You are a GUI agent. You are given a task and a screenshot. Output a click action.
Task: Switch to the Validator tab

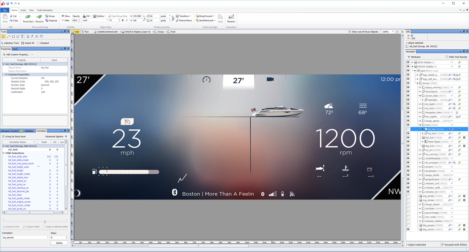[x=27, y=131]
